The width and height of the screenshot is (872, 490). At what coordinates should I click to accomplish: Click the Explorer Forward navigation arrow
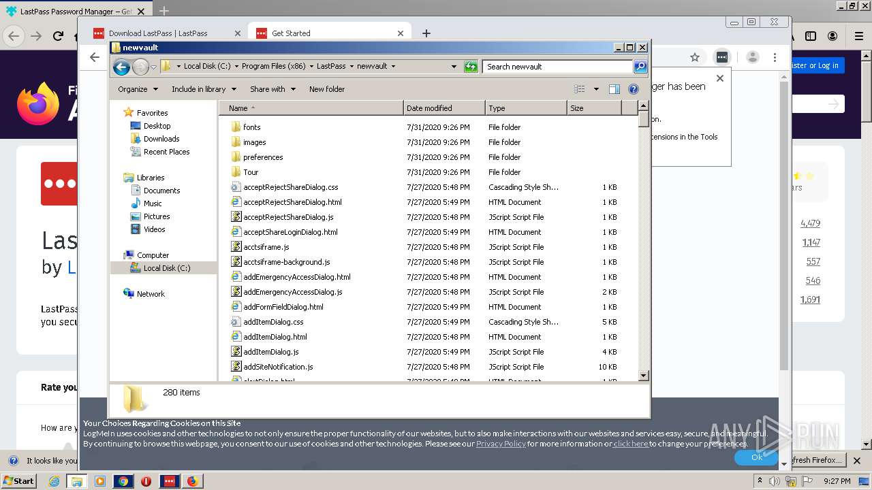(140, 67)
